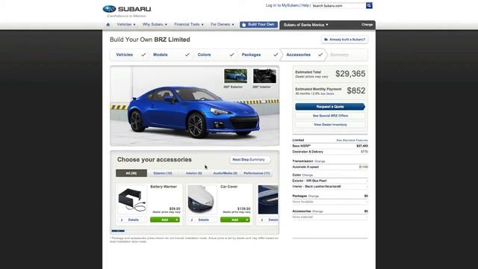View the 360° Interior thumbnail

click(264, 76)
